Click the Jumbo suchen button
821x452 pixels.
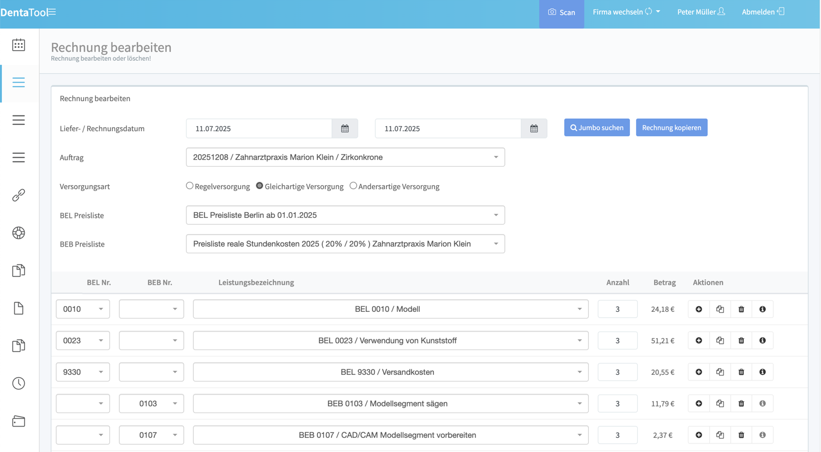pos(597,128)
